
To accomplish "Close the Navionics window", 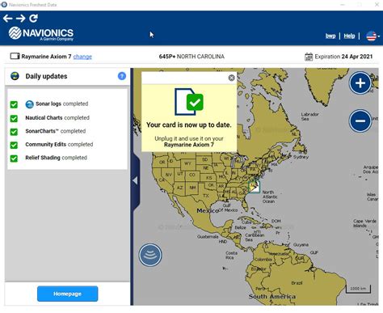I will click(377, 5).
